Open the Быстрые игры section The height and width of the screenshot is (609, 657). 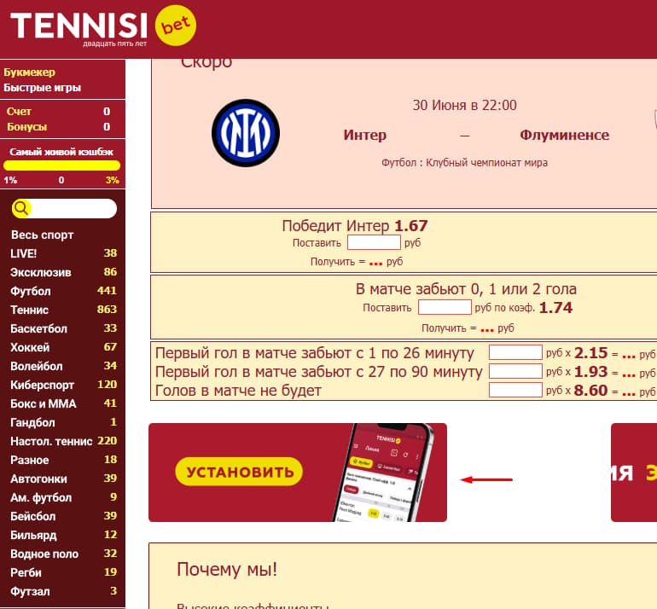click(x=43, y=88)
